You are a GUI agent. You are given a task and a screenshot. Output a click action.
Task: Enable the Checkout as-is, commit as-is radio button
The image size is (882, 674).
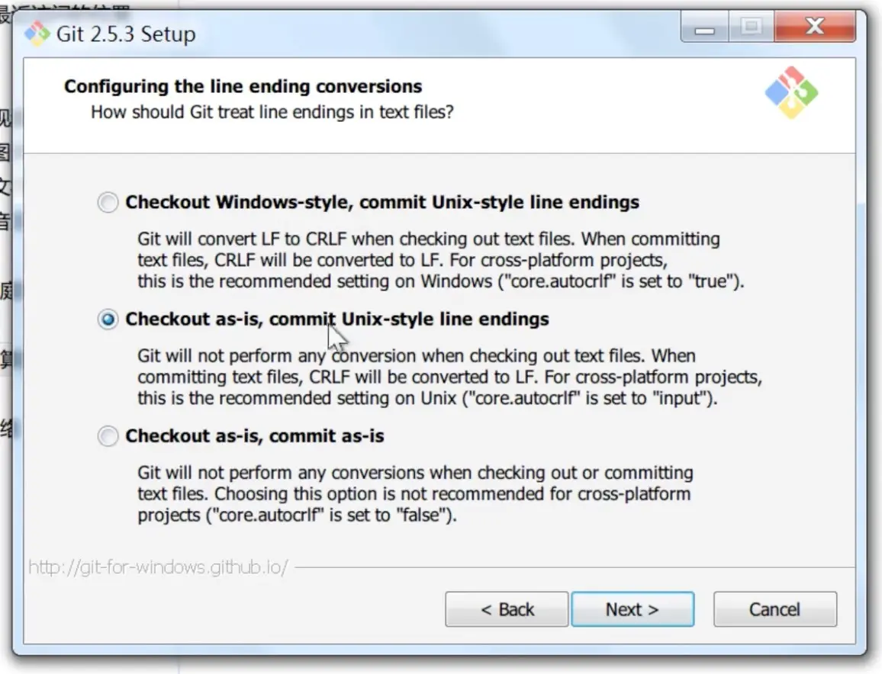[108, 437]
